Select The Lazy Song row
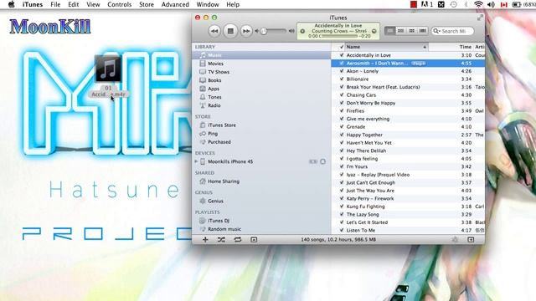 coord(408,214)
